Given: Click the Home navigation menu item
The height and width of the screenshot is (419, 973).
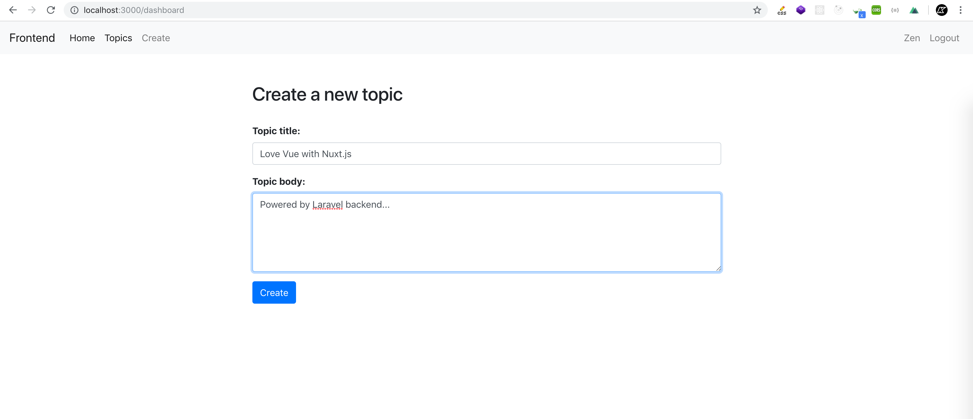Looking at the screenshot, I should [x=82, y=38].
